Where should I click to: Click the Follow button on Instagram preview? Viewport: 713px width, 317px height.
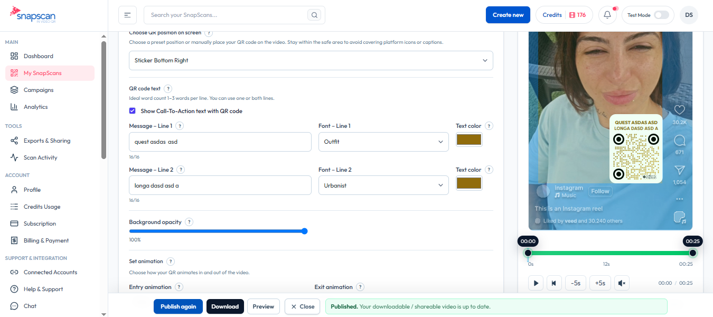click(600, 191)
